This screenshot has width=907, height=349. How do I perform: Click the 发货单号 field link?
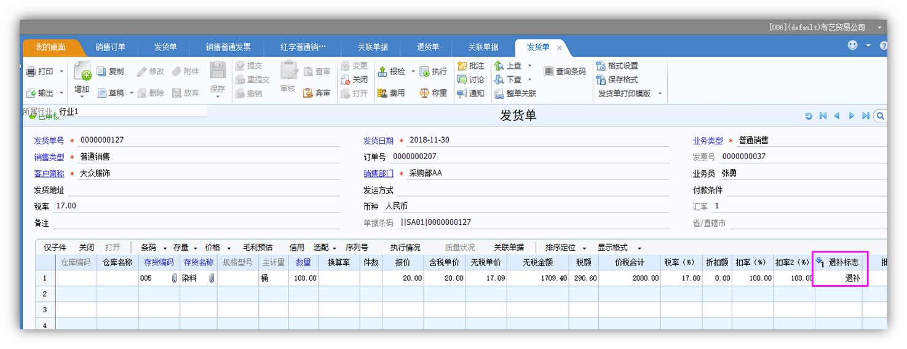[x=49, y=141]
